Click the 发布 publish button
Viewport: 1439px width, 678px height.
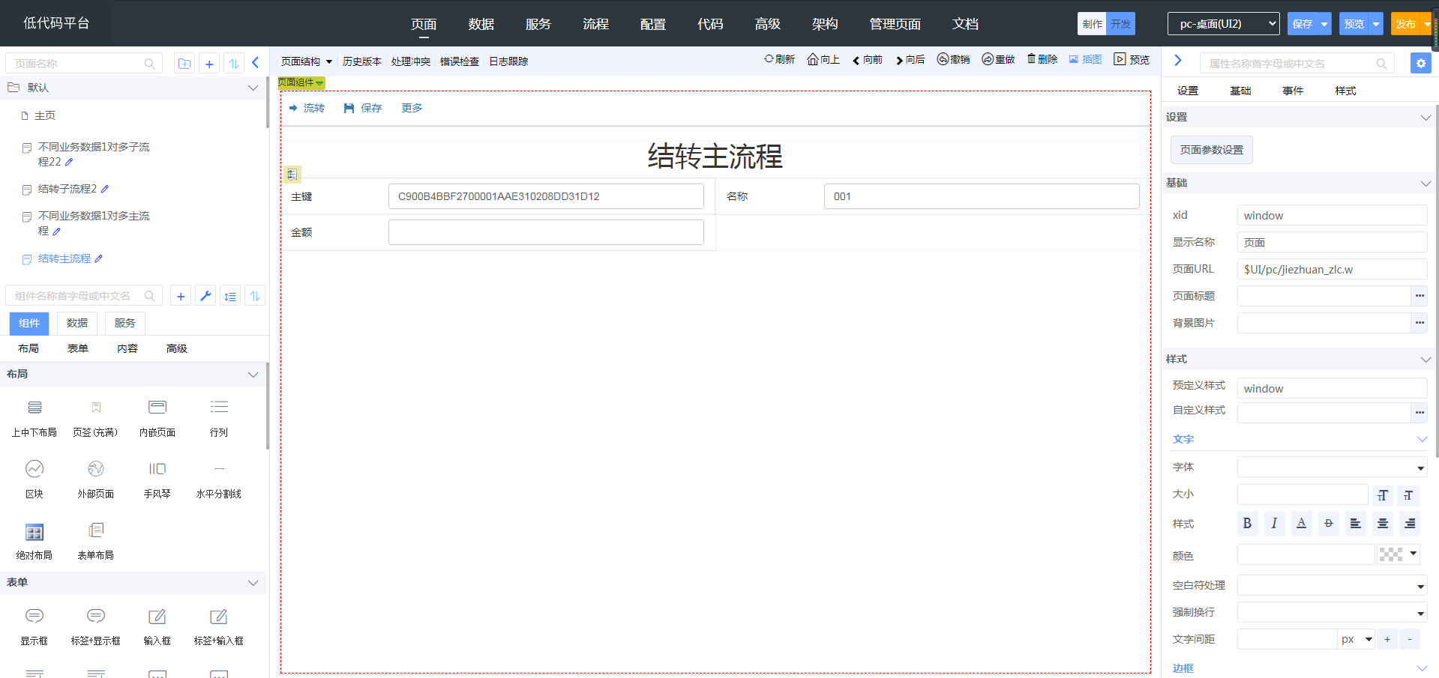coord(1405,24)
